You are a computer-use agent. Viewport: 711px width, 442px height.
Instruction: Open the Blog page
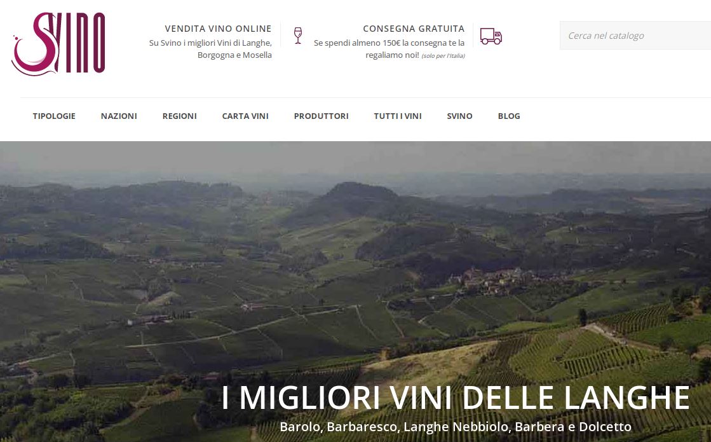pos(509,116)
